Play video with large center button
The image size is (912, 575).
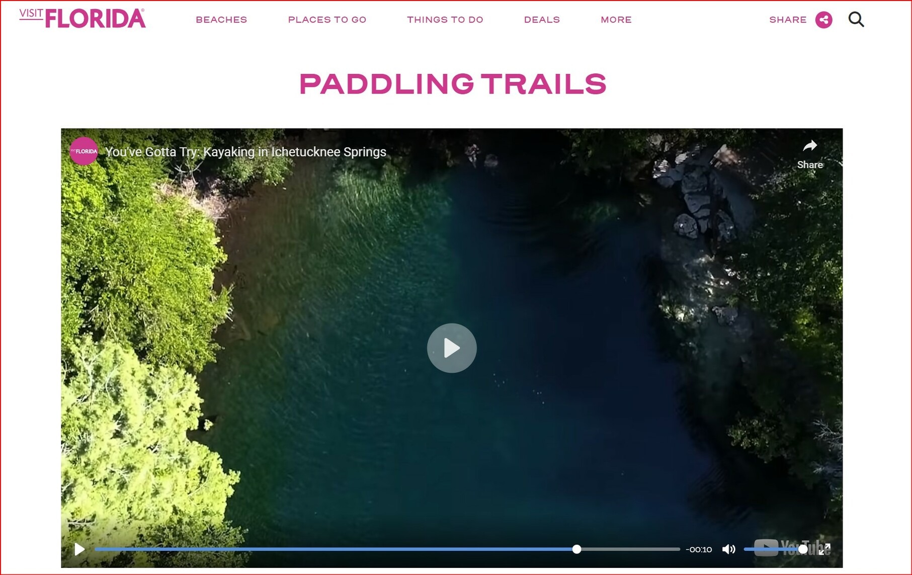452,348
